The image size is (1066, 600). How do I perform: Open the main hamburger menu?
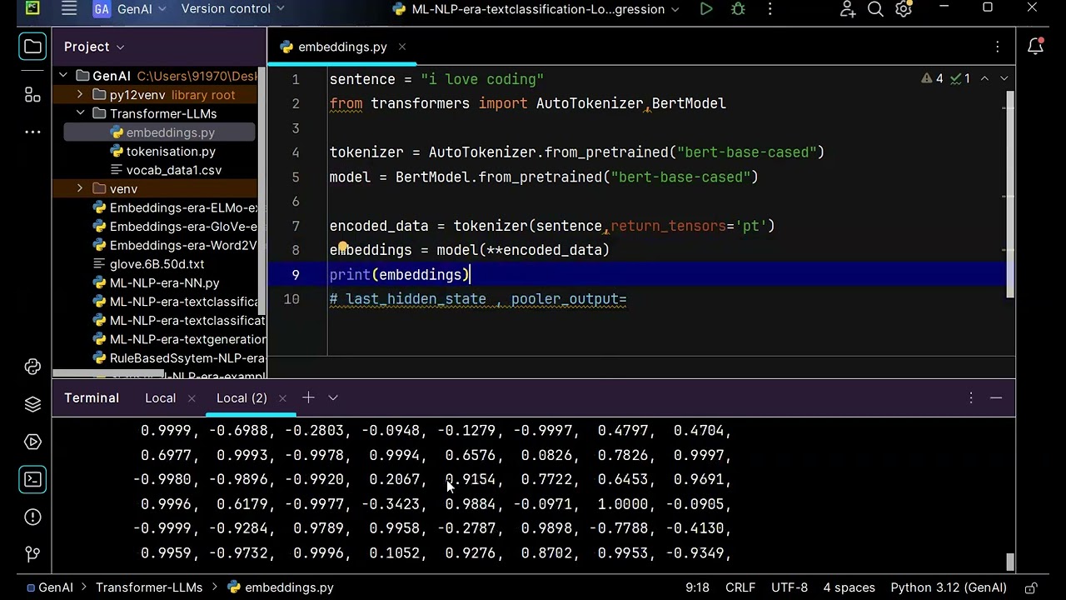coord(69,9)
